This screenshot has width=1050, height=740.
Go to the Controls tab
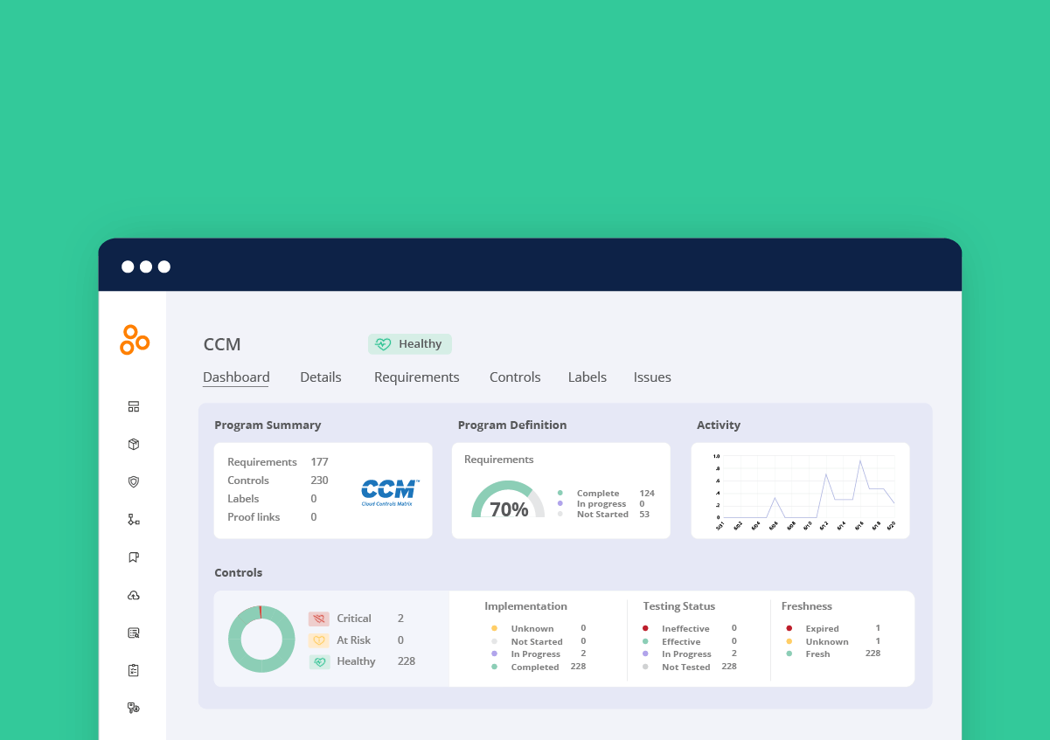515,377
